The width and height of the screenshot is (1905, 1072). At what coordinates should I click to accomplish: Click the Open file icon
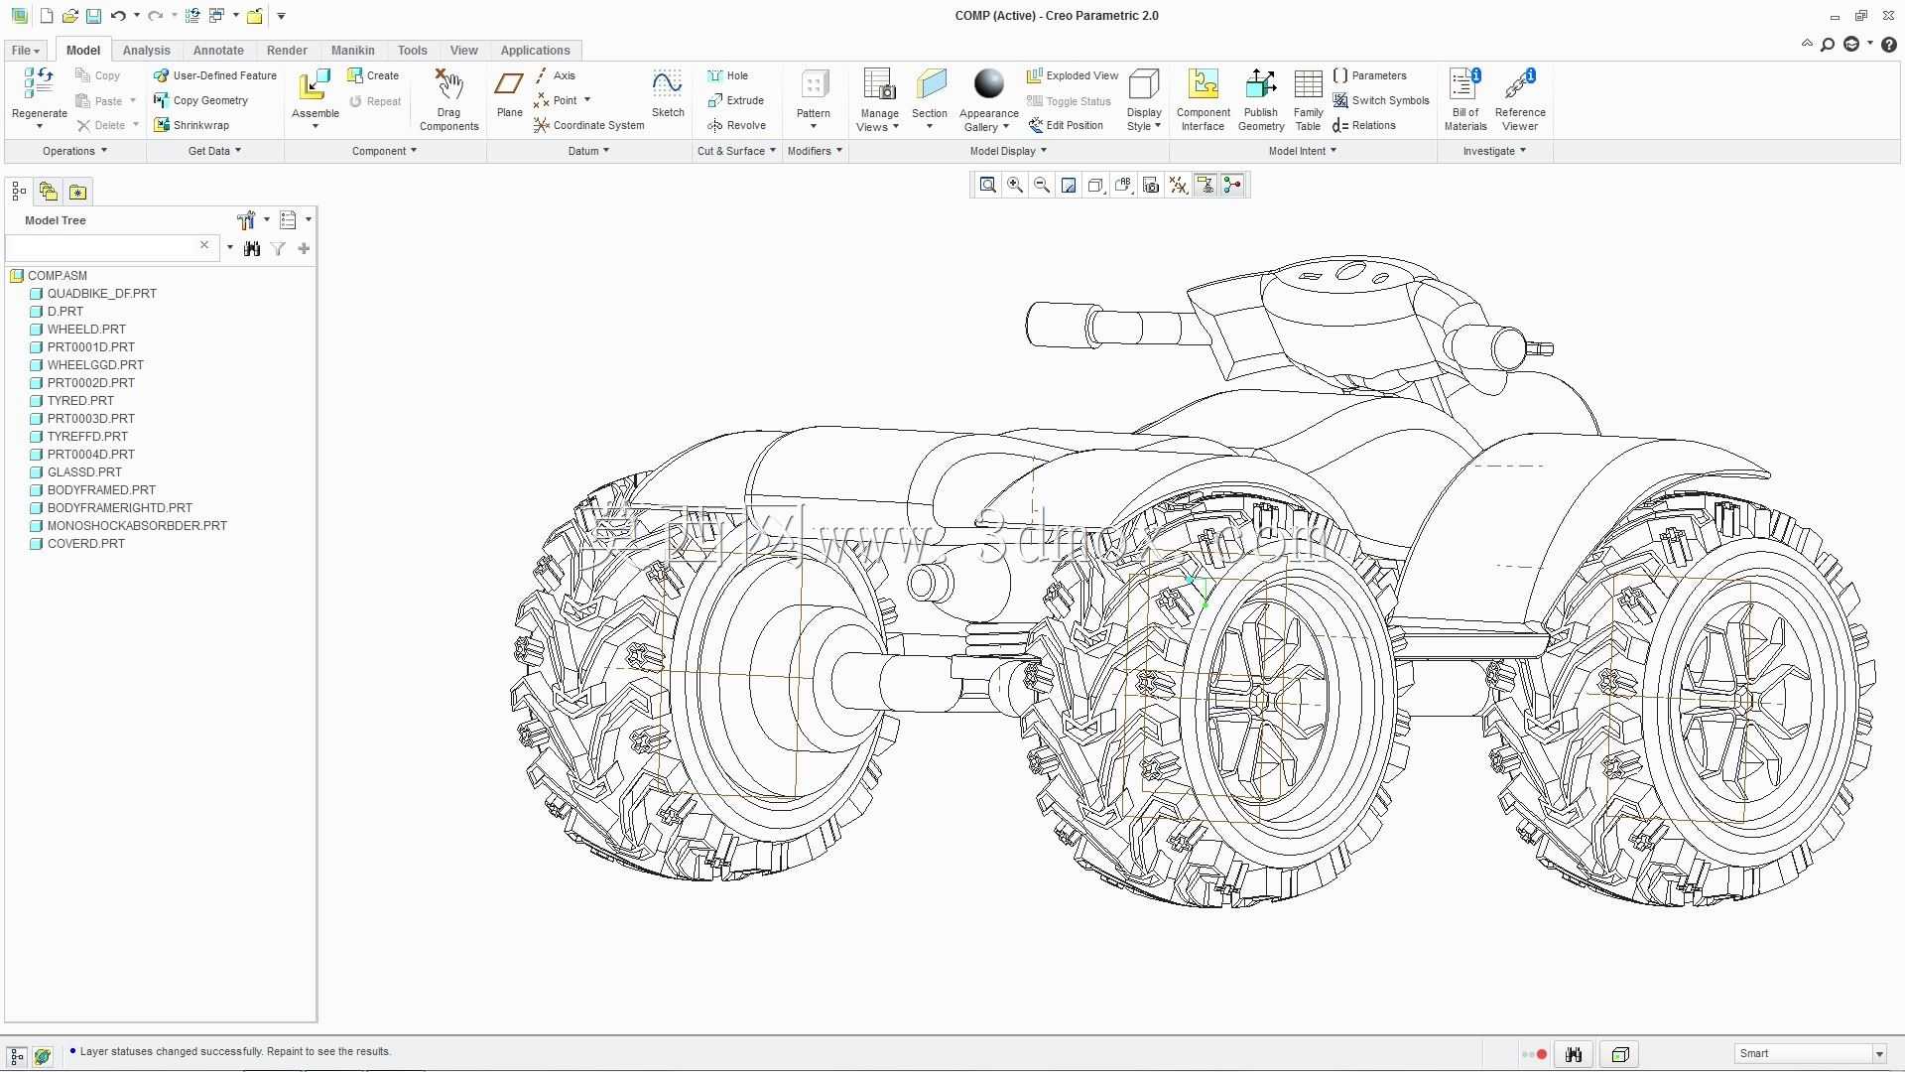click(x=69, y=16)
